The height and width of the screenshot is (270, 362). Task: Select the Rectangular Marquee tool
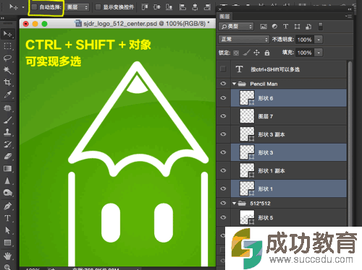(7, 46)
